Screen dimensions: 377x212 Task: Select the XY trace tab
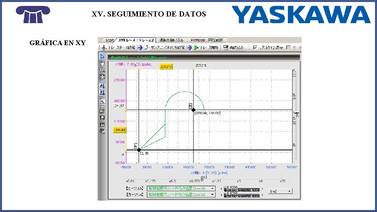[x=136, y=40]
